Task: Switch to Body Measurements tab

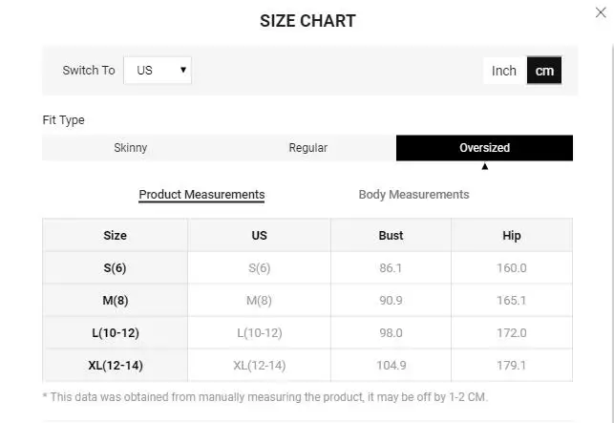Action: coord(413,195)
